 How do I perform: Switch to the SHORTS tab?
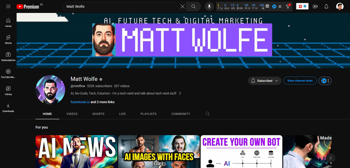click(x=98, y=114)
